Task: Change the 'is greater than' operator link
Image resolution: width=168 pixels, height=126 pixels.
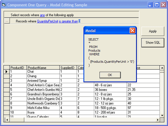Action: tap(68, 21)
